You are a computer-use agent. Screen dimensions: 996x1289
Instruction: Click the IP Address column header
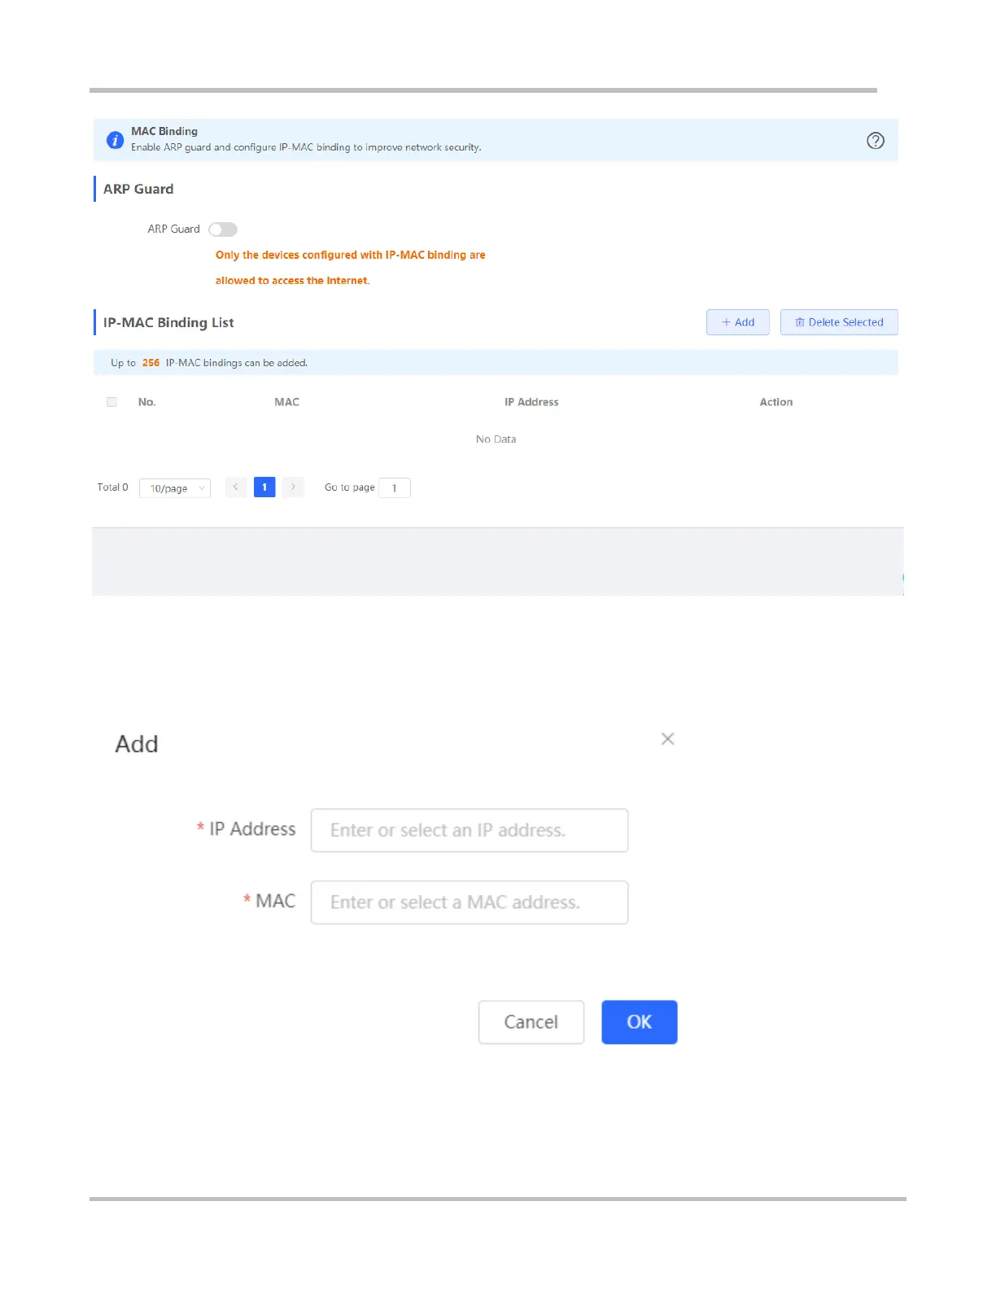531,402
